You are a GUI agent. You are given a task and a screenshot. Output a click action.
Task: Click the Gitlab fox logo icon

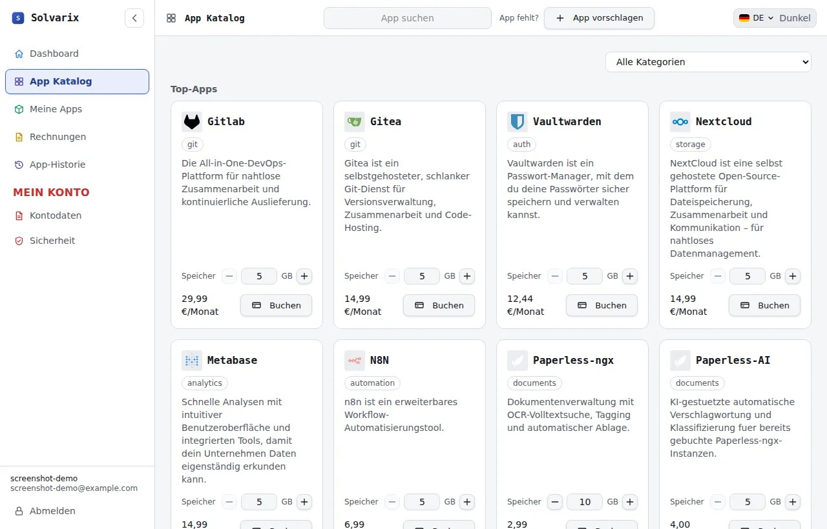coord(192,121)
